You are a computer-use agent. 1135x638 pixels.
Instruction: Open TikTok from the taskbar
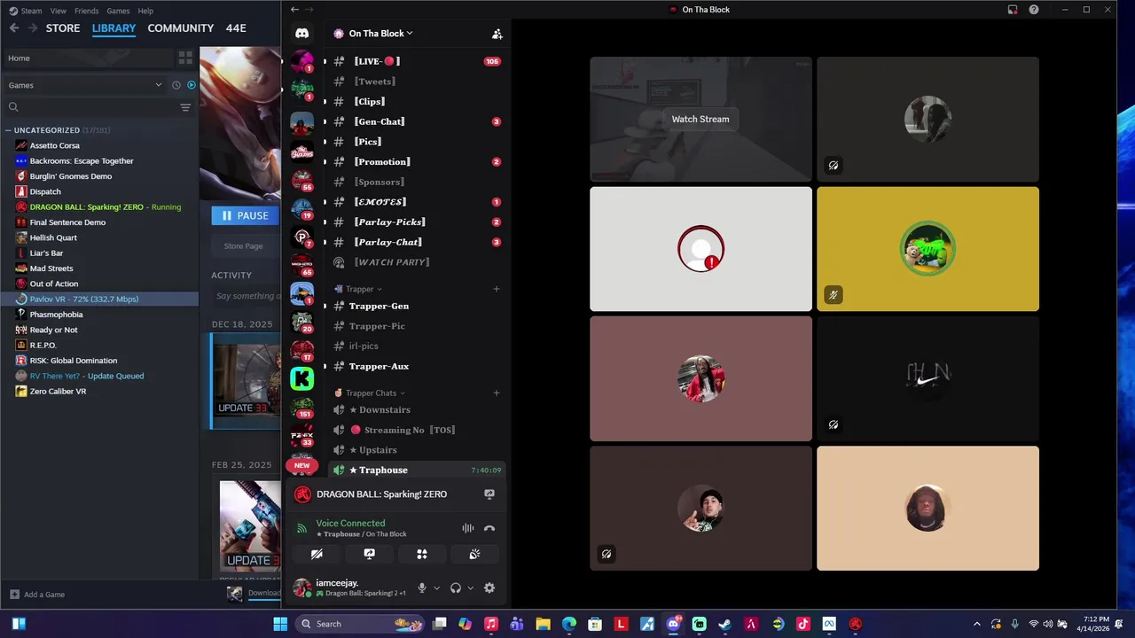tap(803, 624)
